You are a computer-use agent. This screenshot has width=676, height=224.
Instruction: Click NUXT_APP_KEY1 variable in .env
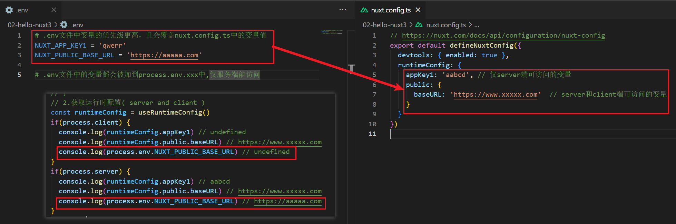(60, 46)
